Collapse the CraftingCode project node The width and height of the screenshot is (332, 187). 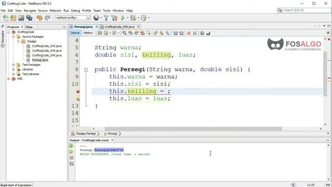[8, 32]
